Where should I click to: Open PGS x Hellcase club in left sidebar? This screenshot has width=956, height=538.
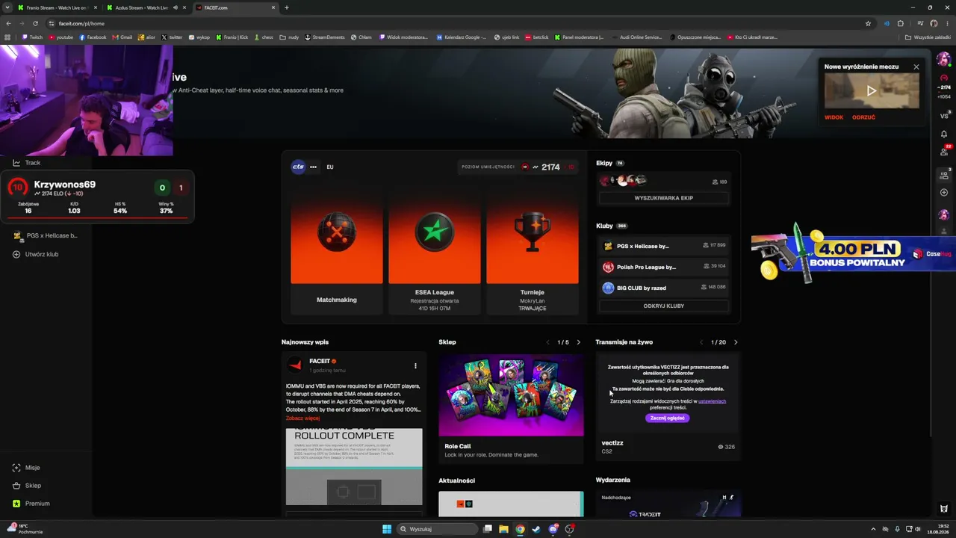point(46,236)
